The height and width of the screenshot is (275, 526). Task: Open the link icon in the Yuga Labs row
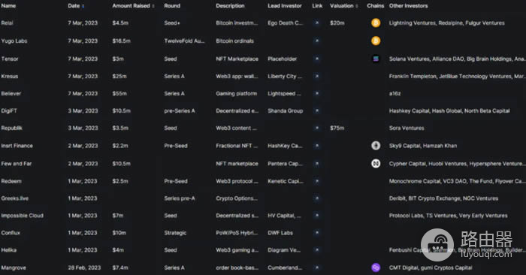point(316,41)
